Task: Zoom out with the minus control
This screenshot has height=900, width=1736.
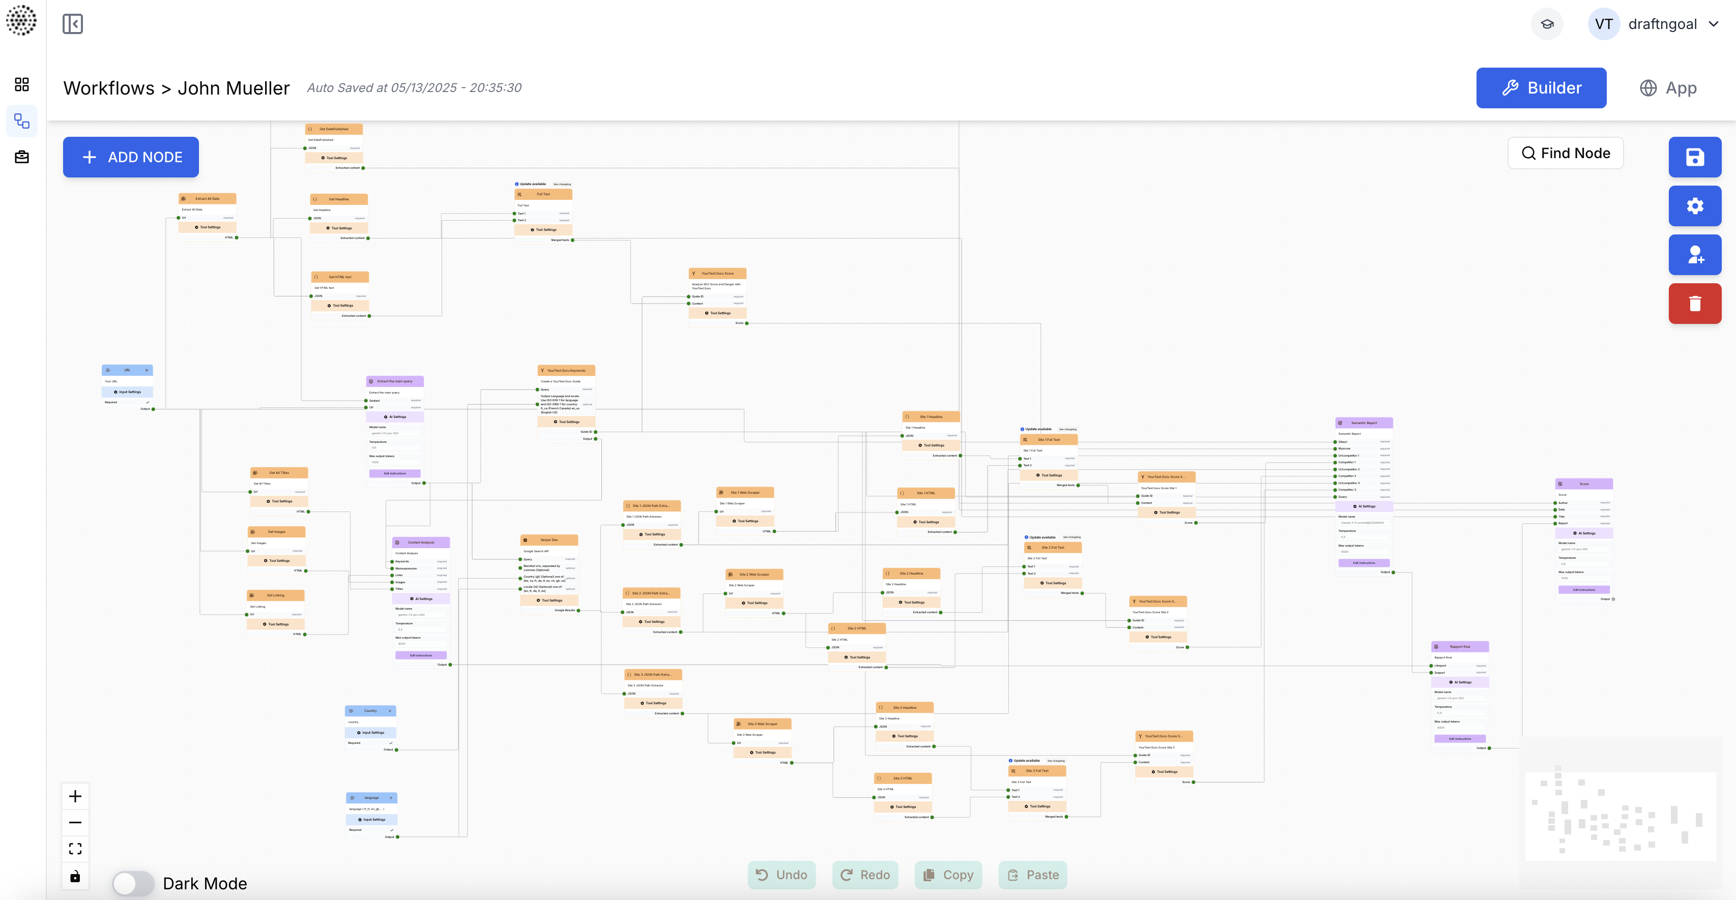Action: (75, 823)
